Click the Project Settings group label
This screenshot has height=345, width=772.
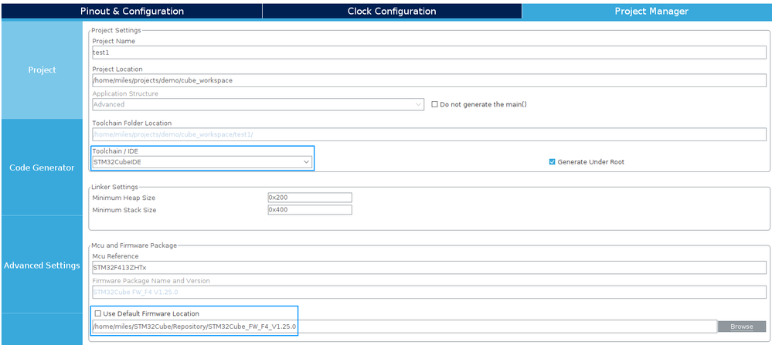116,30
